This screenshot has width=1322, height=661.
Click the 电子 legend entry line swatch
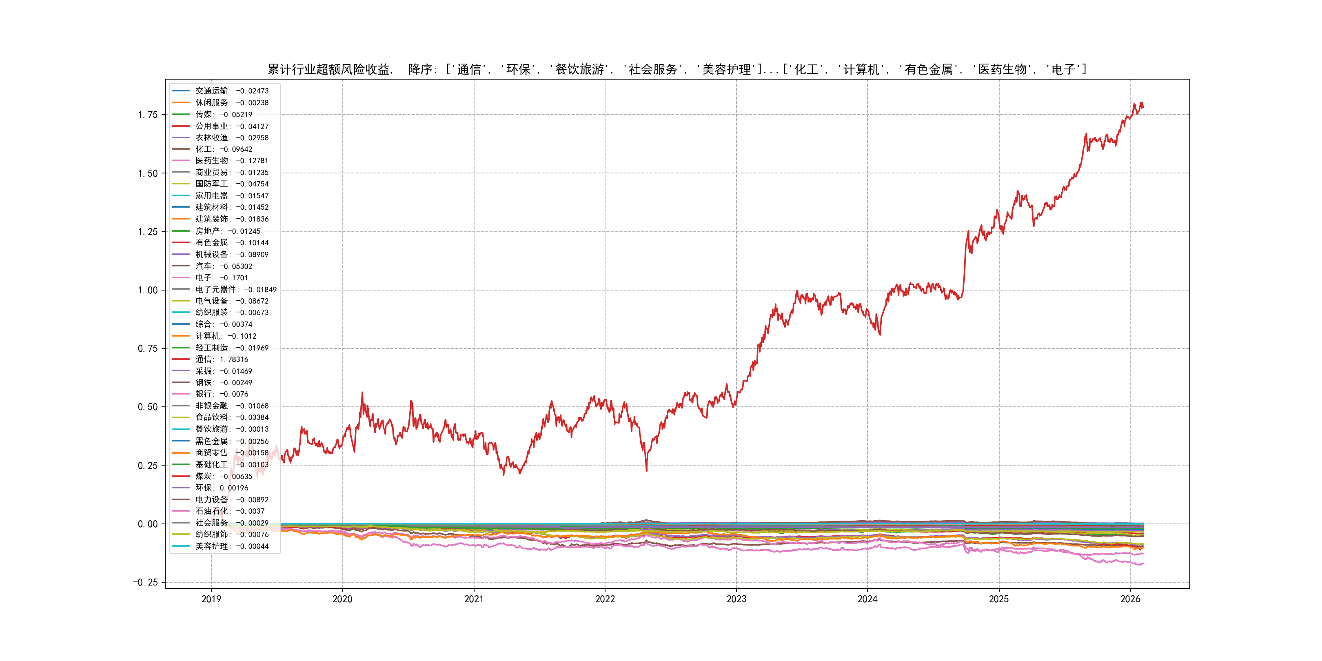[x=181, y=277]
